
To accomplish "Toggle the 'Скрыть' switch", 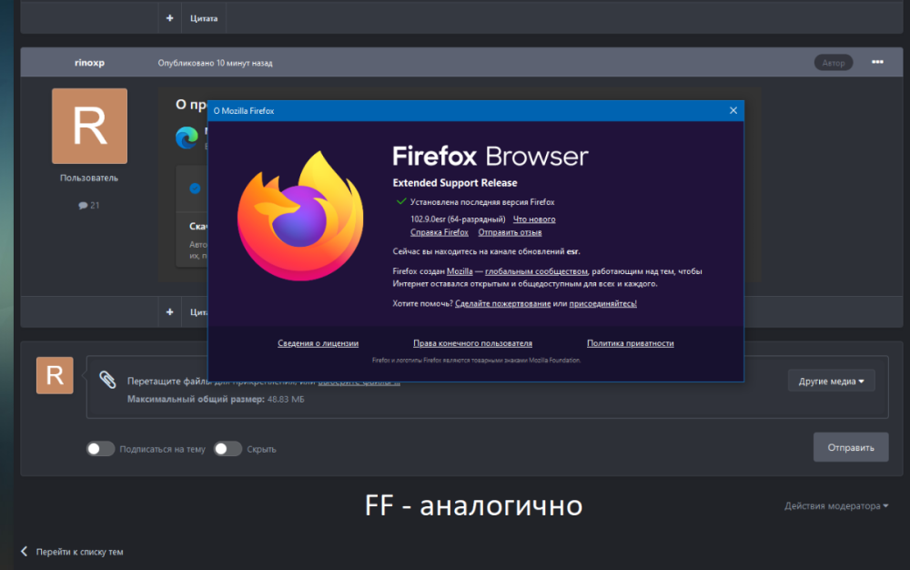I will tap(227, 449).
